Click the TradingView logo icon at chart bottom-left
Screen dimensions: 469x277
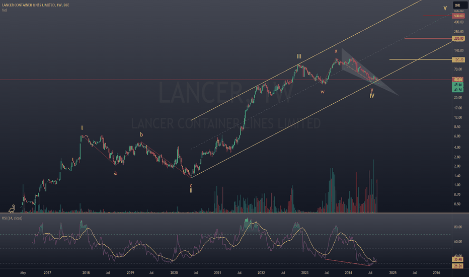tap(12, 208)
